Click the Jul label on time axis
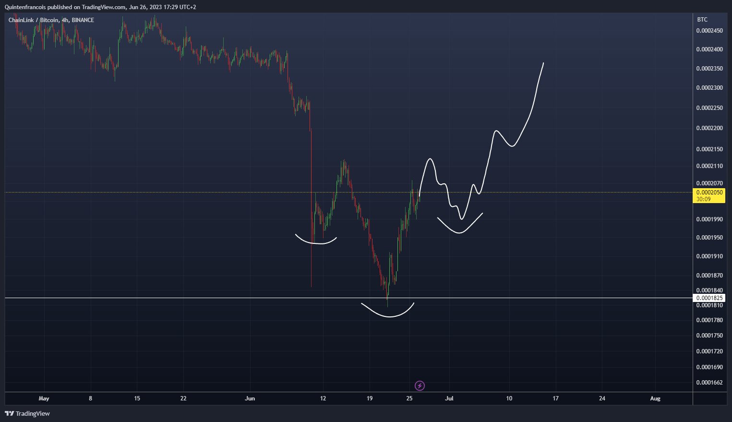 [449, 398]
